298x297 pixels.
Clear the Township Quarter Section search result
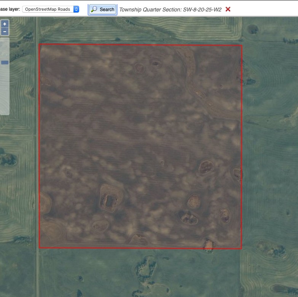pyautogui.click(x=228, y=9)
